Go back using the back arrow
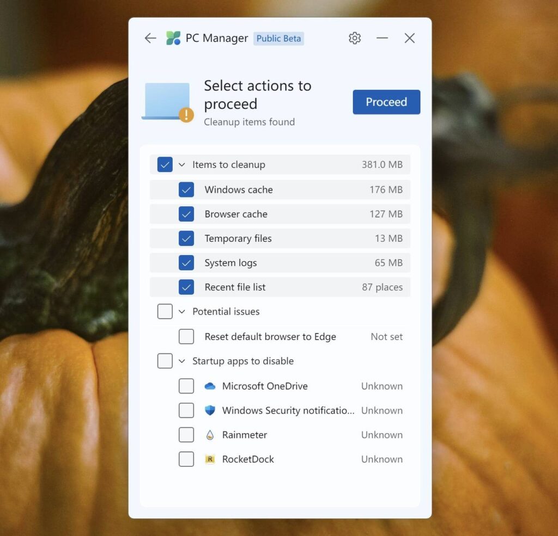 coord(150,38)
